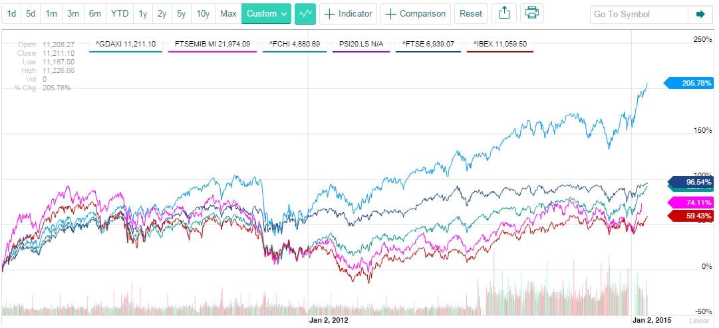Choose the Max time range

click(228, 13)
